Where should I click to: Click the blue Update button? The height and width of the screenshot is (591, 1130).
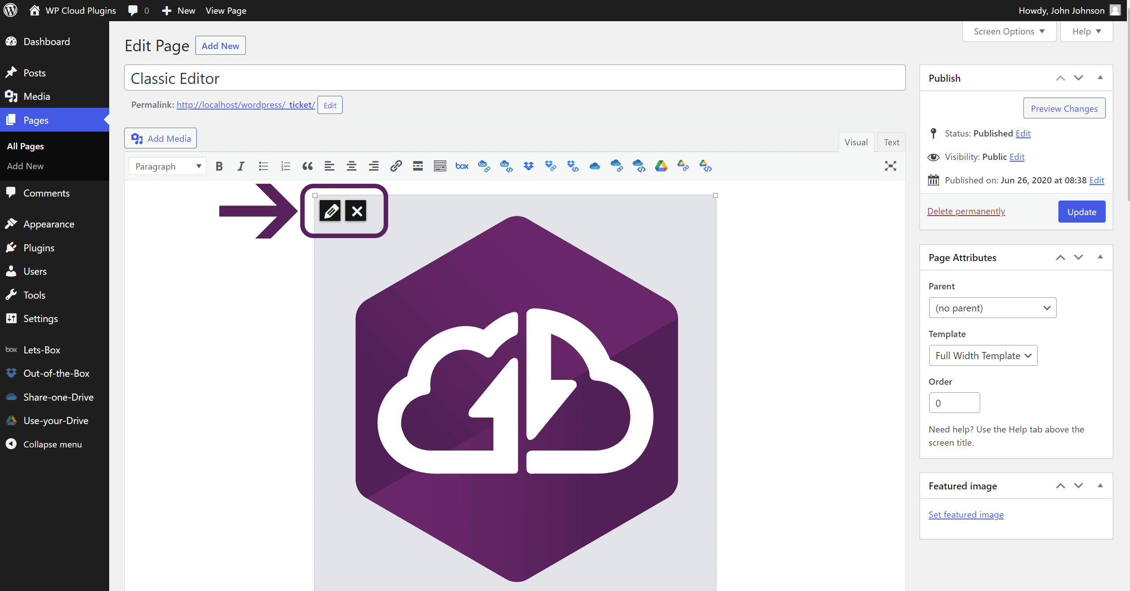coord(1081,212)
